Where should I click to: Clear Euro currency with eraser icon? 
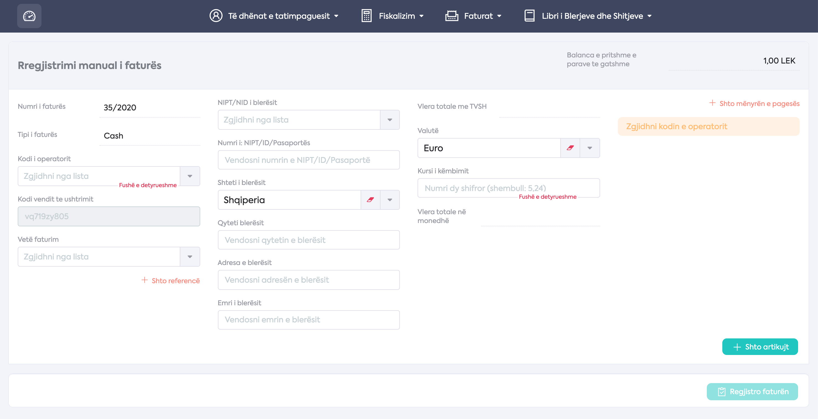click(x=570, y=148)
